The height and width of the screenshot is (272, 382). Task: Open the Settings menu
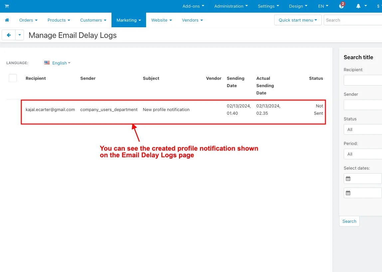(269, 6)
